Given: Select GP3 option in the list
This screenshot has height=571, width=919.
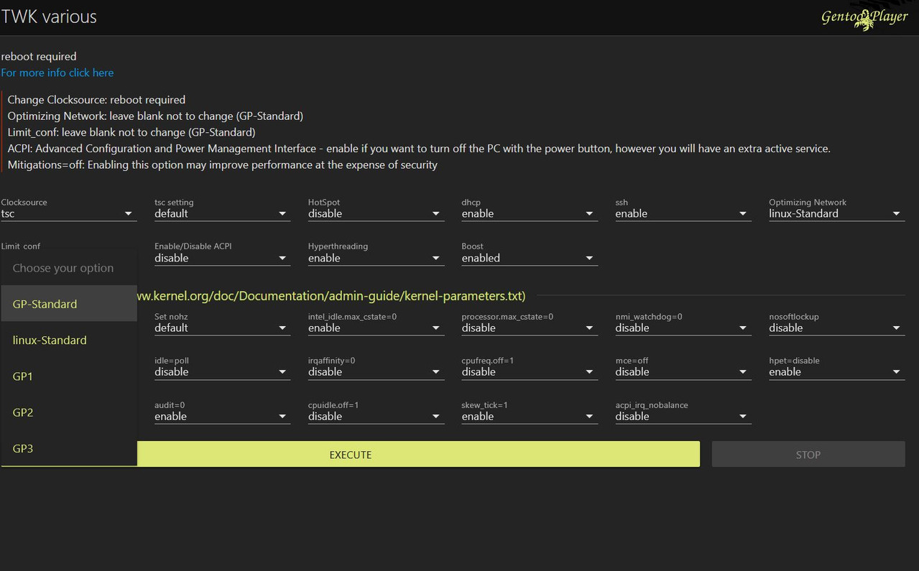Looking at the screenshot, I should (69, 447).
